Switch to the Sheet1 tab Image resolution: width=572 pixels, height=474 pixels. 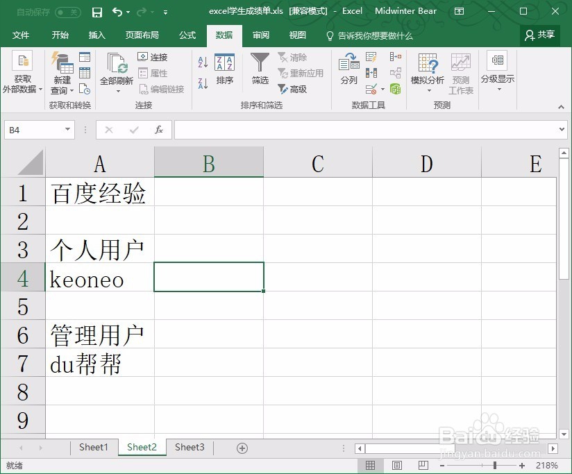tap(94, 448)
